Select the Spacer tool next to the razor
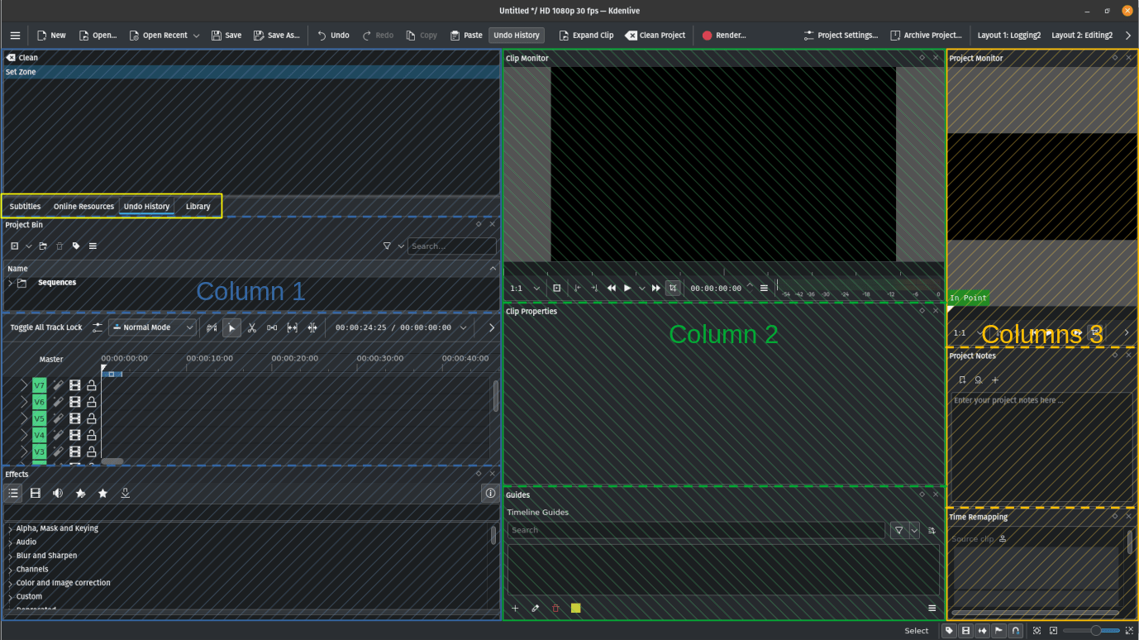 [272, 327]
